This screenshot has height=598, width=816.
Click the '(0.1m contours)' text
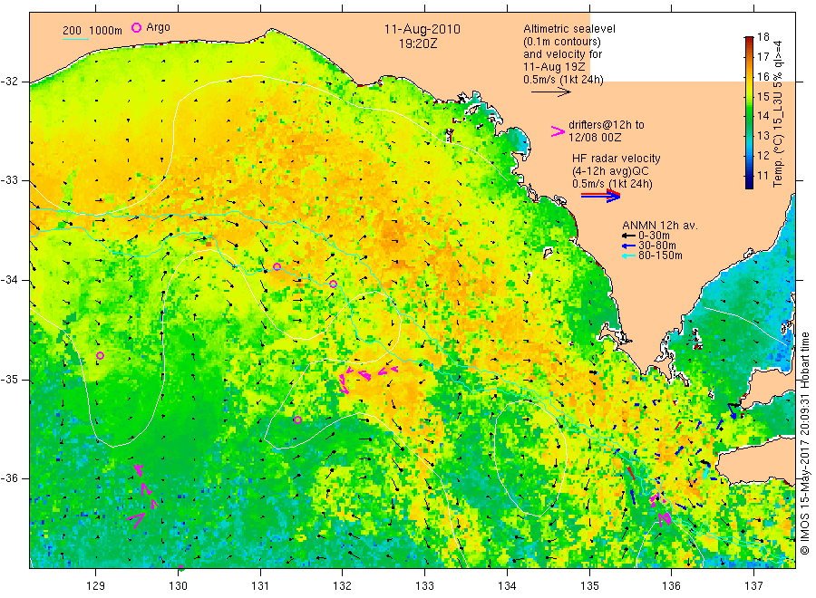[x=561, y=42]
